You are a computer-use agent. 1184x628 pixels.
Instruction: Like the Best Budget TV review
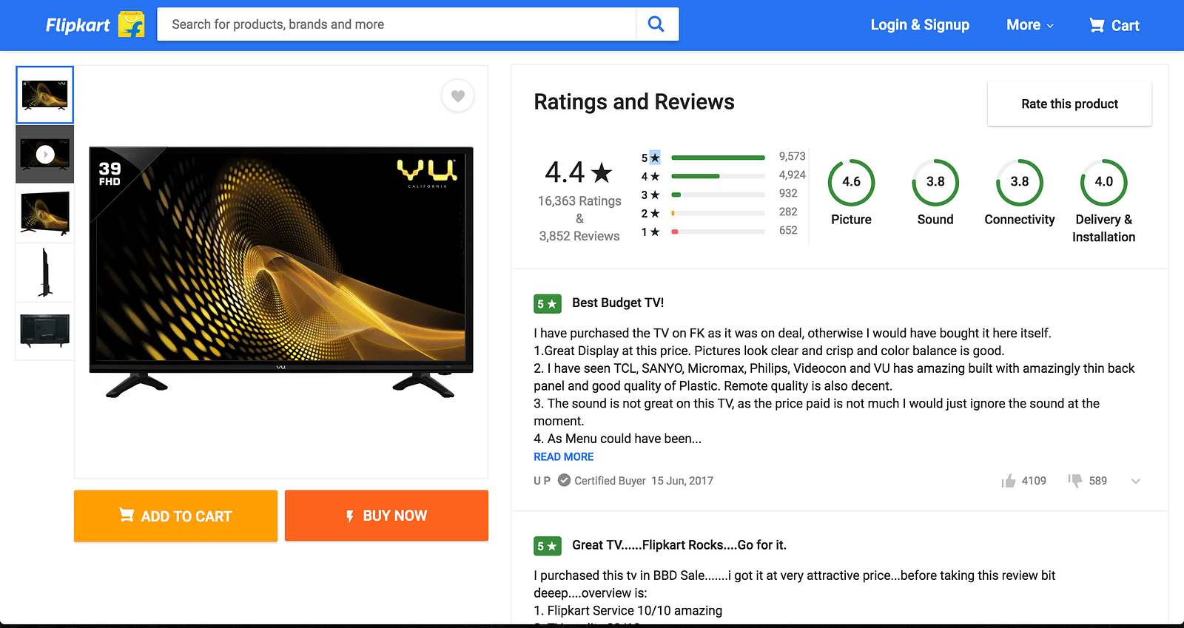point(1008,481)
